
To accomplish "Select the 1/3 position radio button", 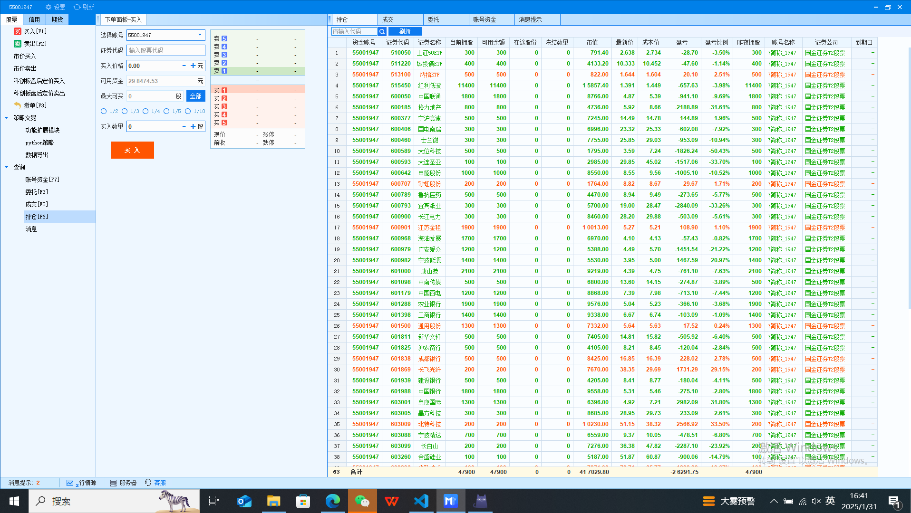I will tap(125, 111).
